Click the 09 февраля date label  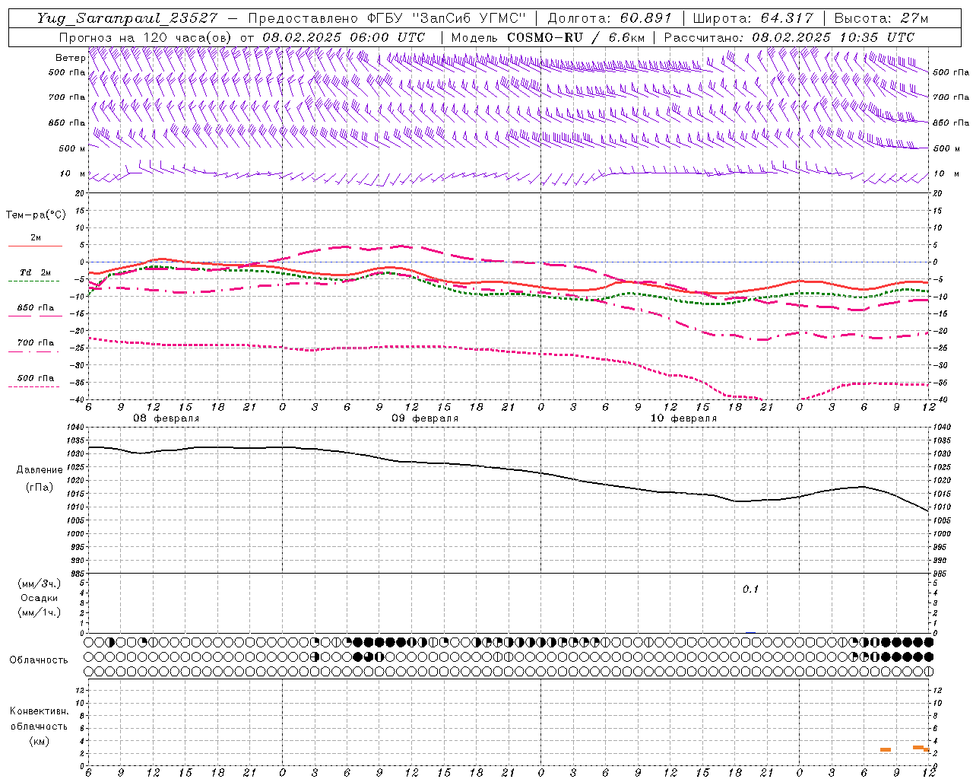[x=425, y=418]
